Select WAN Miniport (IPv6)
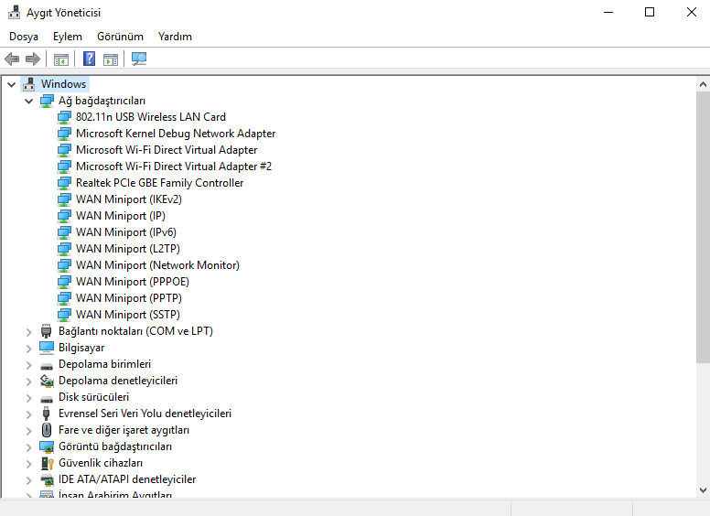This screenshot has width=710, height=516. click(126, 232)
